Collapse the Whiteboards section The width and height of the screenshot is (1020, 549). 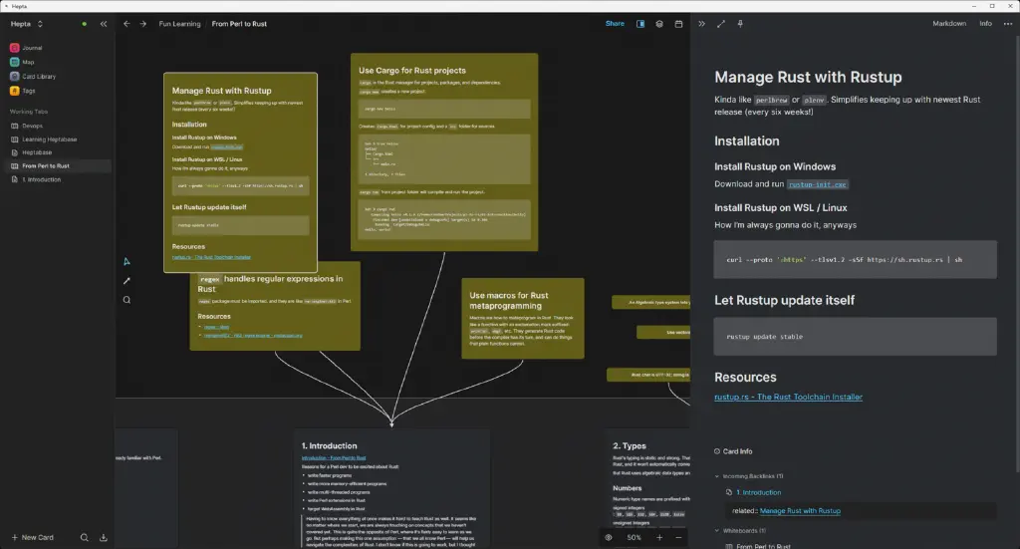pyautogui.click(x=717, y=531)
